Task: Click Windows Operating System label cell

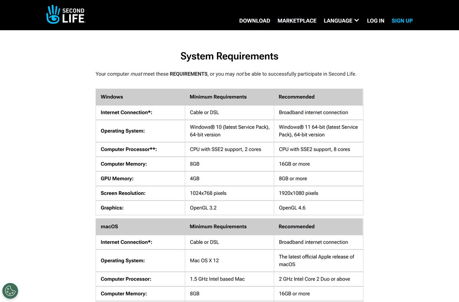Action: 140,131
